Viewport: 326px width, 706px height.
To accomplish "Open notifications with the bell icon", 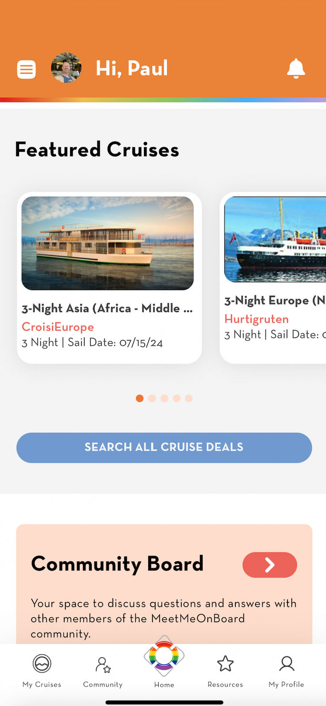I will pos(296,69).
